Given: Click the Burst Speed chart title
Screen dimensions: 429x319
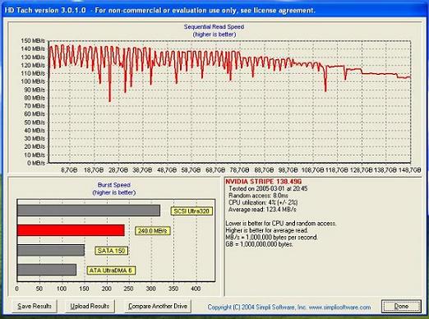Looking at the screenshot, I should coord(114,185).
